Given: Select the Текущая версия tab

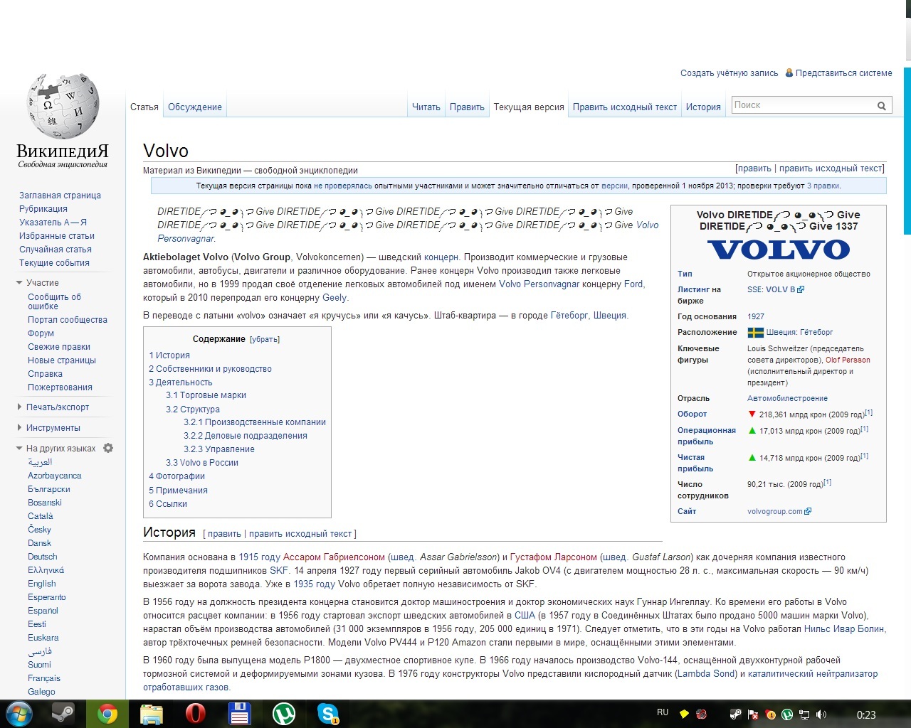Looking at the screenshot, I should 529,107.
